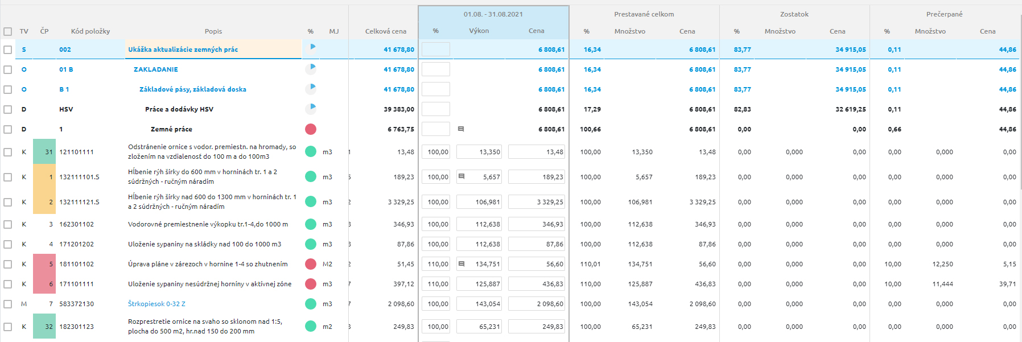Check the HSV row checkbox
The width and height of the screenshot is (1022, 342).
[8, 109]
